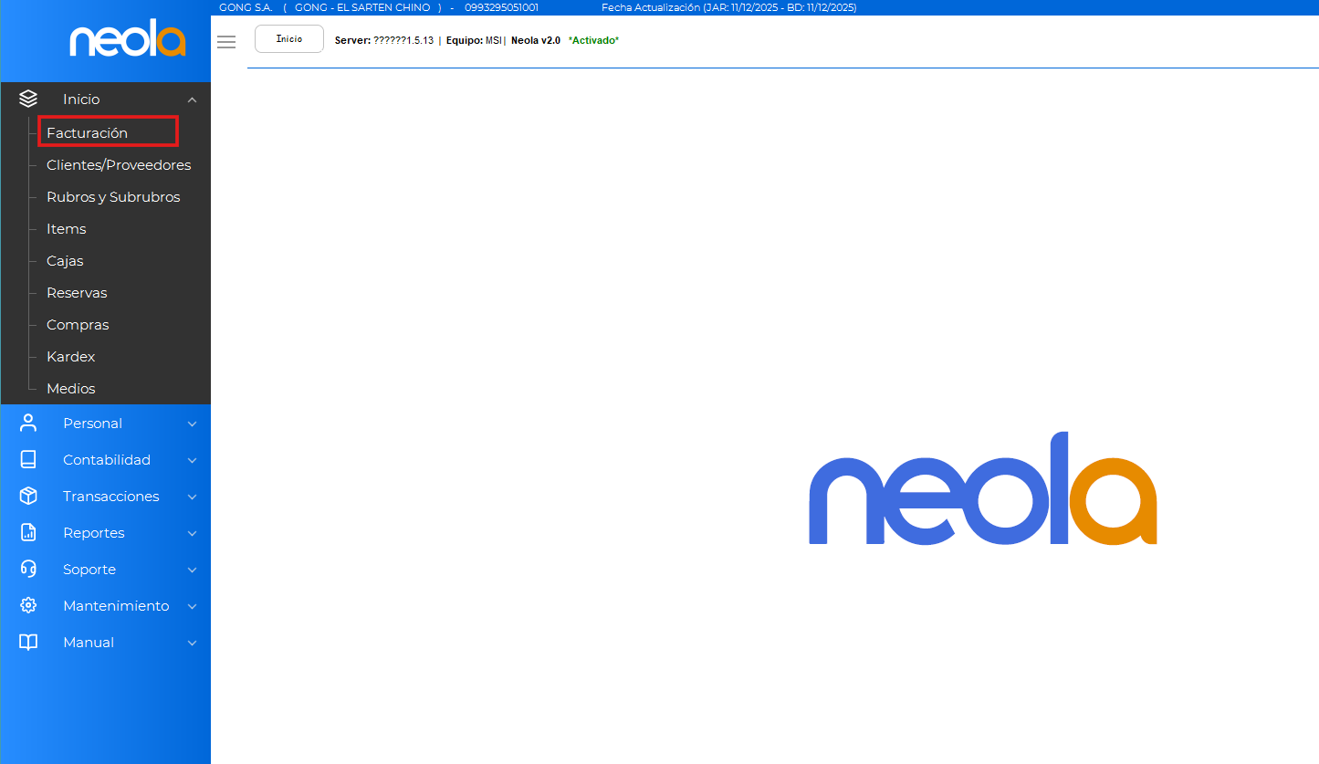1319x764 pixels.
Task: Click the gear icon for Mantenimiento
Action: click(x=28, y=605)
